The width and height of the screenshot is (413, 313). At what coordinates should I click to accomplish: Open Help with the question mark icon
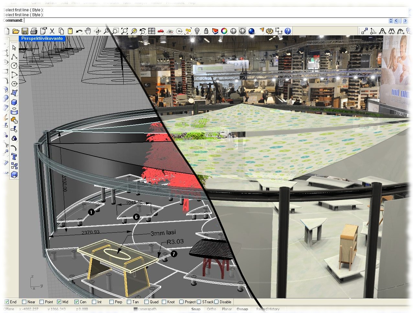tap(287, 31)
